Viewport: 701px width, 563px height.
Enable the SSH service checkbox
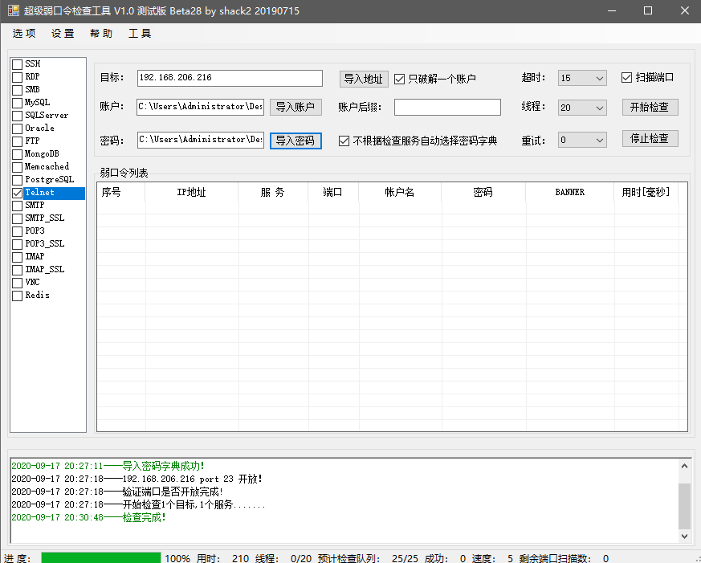[17, 64]
